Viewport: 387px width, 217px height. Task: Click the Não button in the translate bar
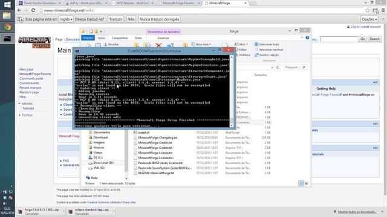point(131,19)
